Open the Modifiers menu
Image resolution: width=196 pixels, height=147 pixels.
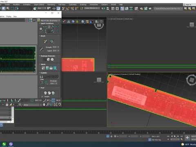click(16, 4)
